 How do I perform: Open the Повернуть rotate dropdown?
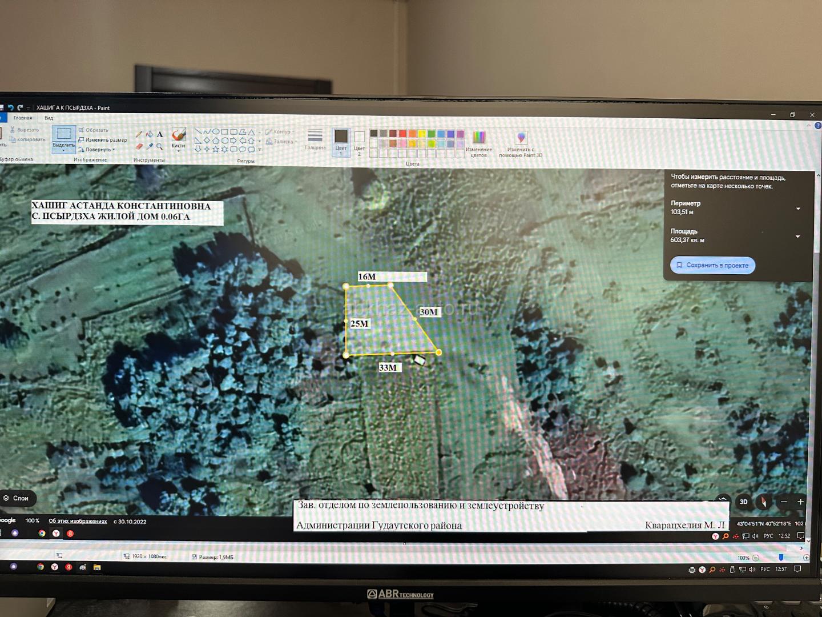pos(100,150)
